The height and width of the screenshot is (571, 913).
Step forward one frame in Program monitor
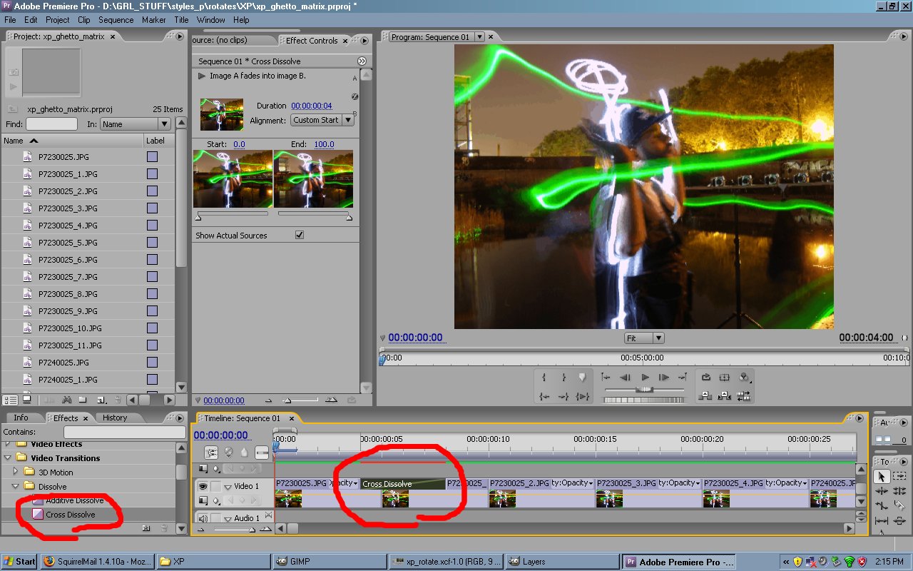click(x=664, y=377)
